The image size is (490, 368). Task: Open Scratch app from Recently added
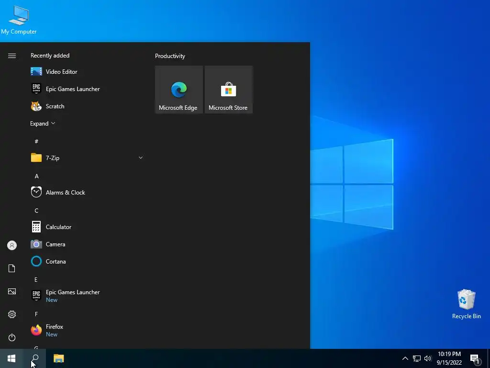[x=87, y=106]
